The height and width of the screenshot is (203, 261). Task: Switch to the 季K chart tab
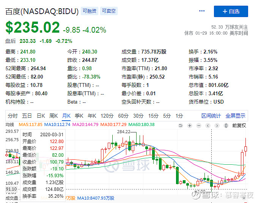(79, 116)
